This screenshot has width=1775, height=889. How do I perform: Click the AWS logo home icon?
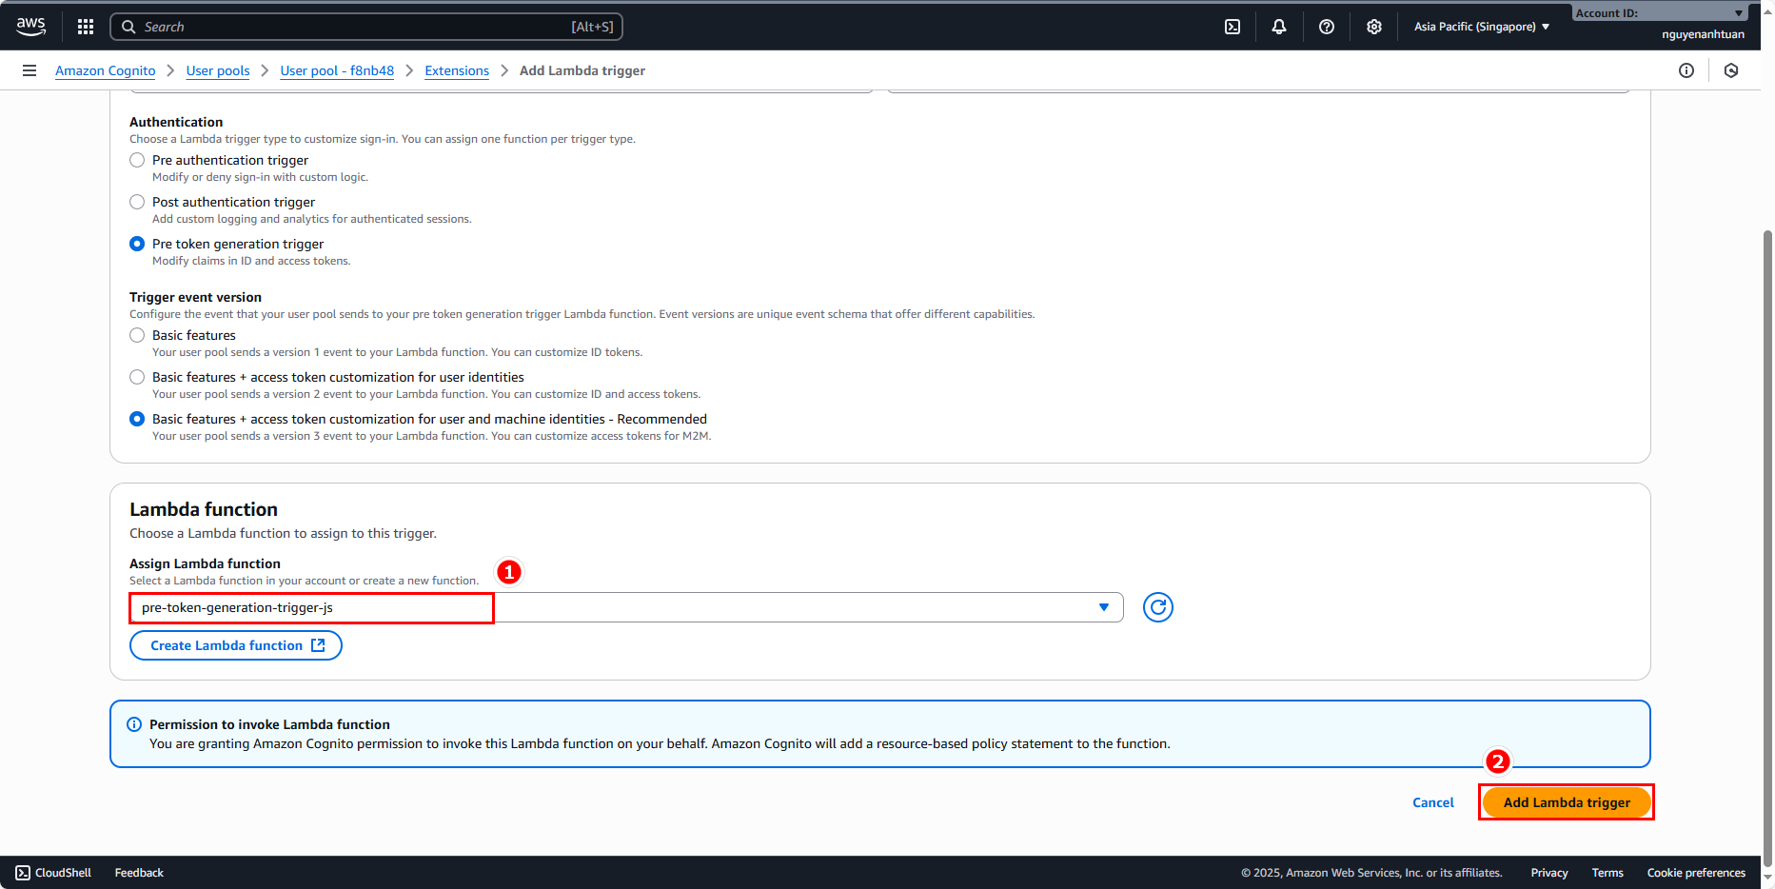pos(30,27)
